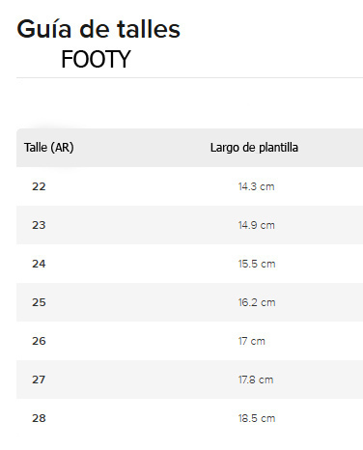Select the 17 cm insole length
Screen dimensions: 363x450
click(252, 341)
